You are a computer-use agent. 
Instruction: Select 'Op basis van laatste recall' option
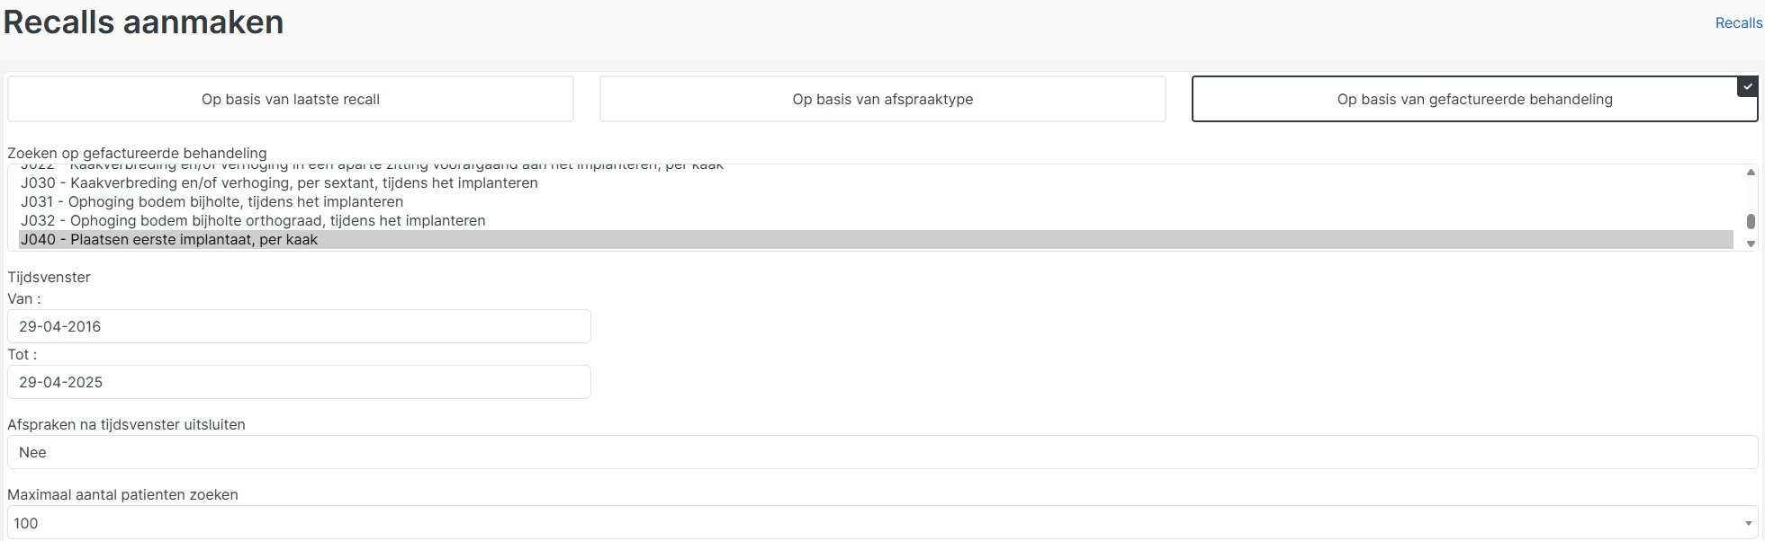tap(290, 99)
